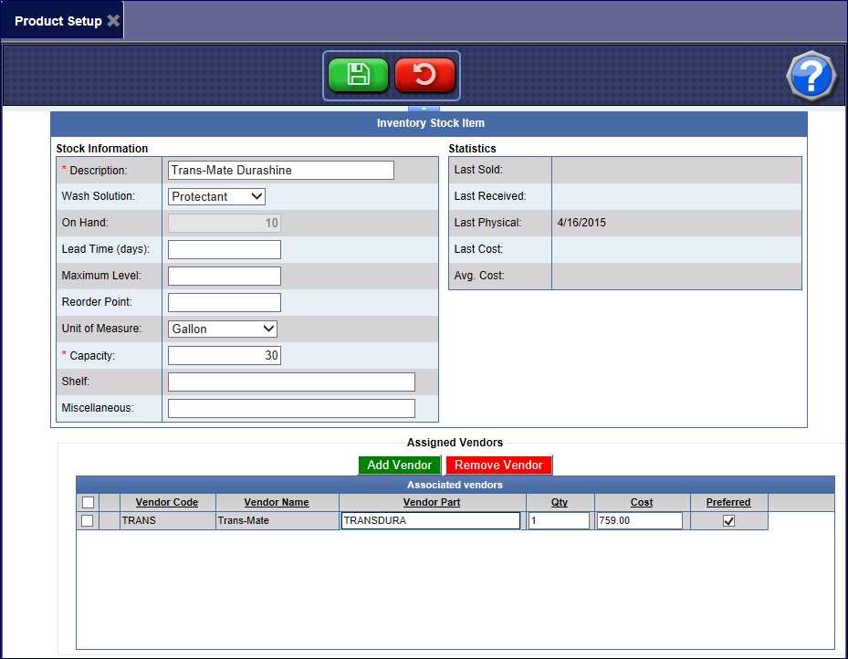Image resolution: width=848 pixels, height=659 pixels.
Task: Click the red Undo arrow icon
Action: 424,75
